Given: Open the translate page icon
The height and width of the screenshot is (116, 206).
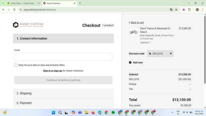Looking at the screenshot, I should (x=171, y=10).
